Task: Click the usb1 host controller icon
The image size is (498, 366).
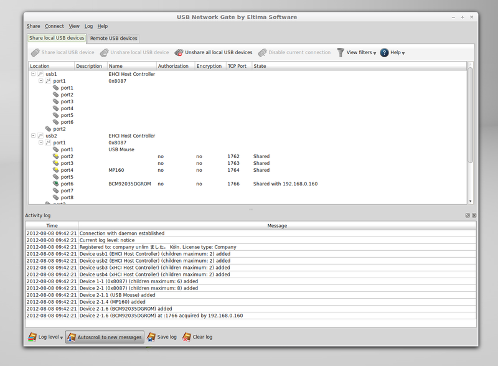Action: (x=40, y=74)
